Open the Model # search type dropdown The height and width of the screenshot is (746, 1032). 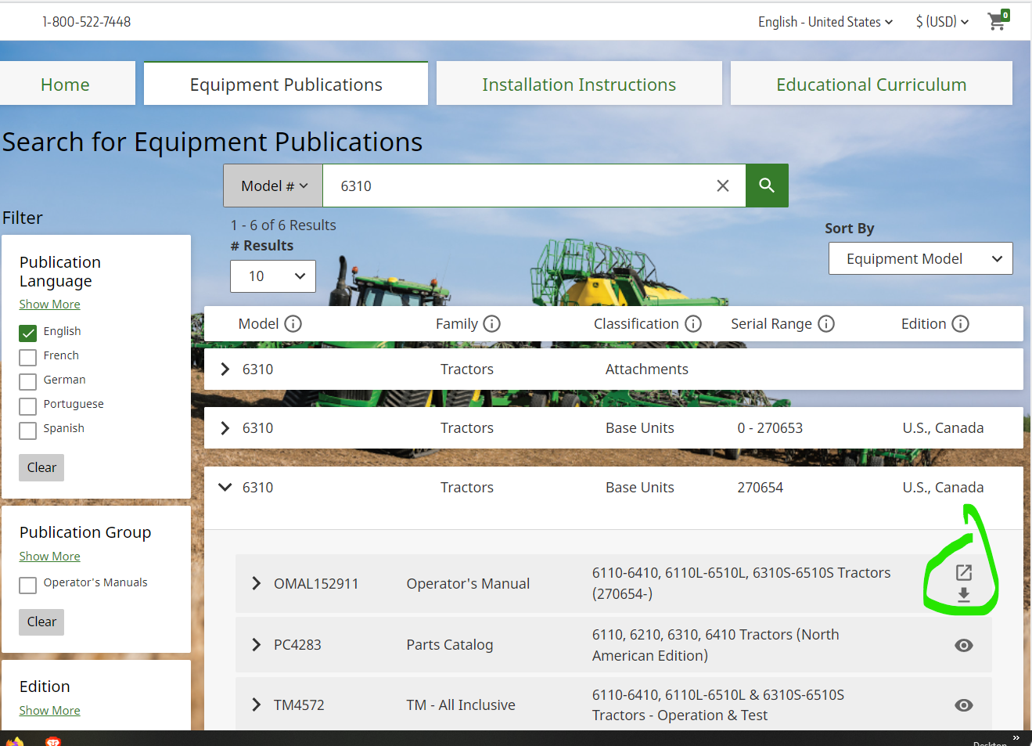[274, 186]
